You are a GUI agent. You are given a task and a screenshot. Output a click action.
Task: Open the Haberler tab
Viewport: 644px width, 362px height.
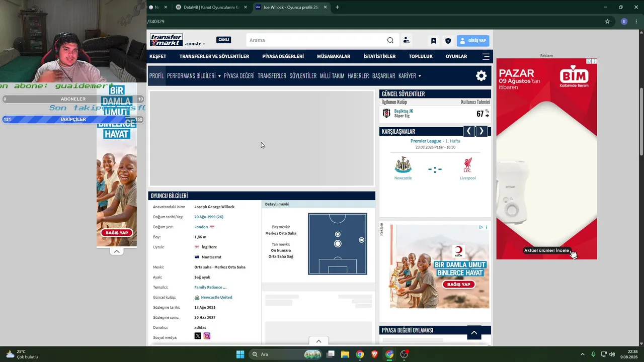(x=358, y=76)
